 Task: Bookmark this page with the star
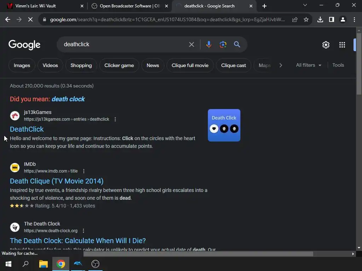(306, 20)
